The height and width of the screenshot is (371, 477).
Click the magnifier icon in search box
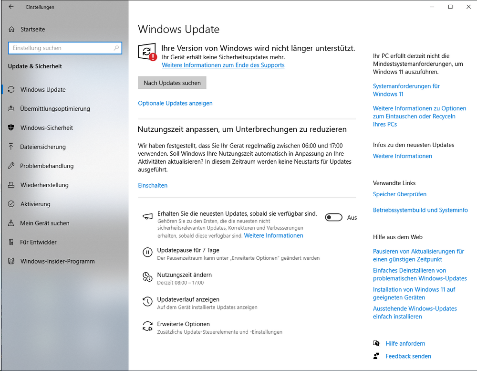116,48
